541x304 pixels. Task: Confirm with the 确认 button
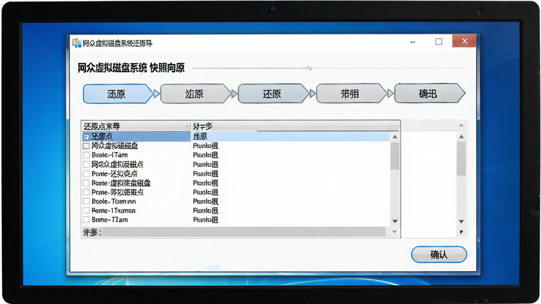[439, 254]
